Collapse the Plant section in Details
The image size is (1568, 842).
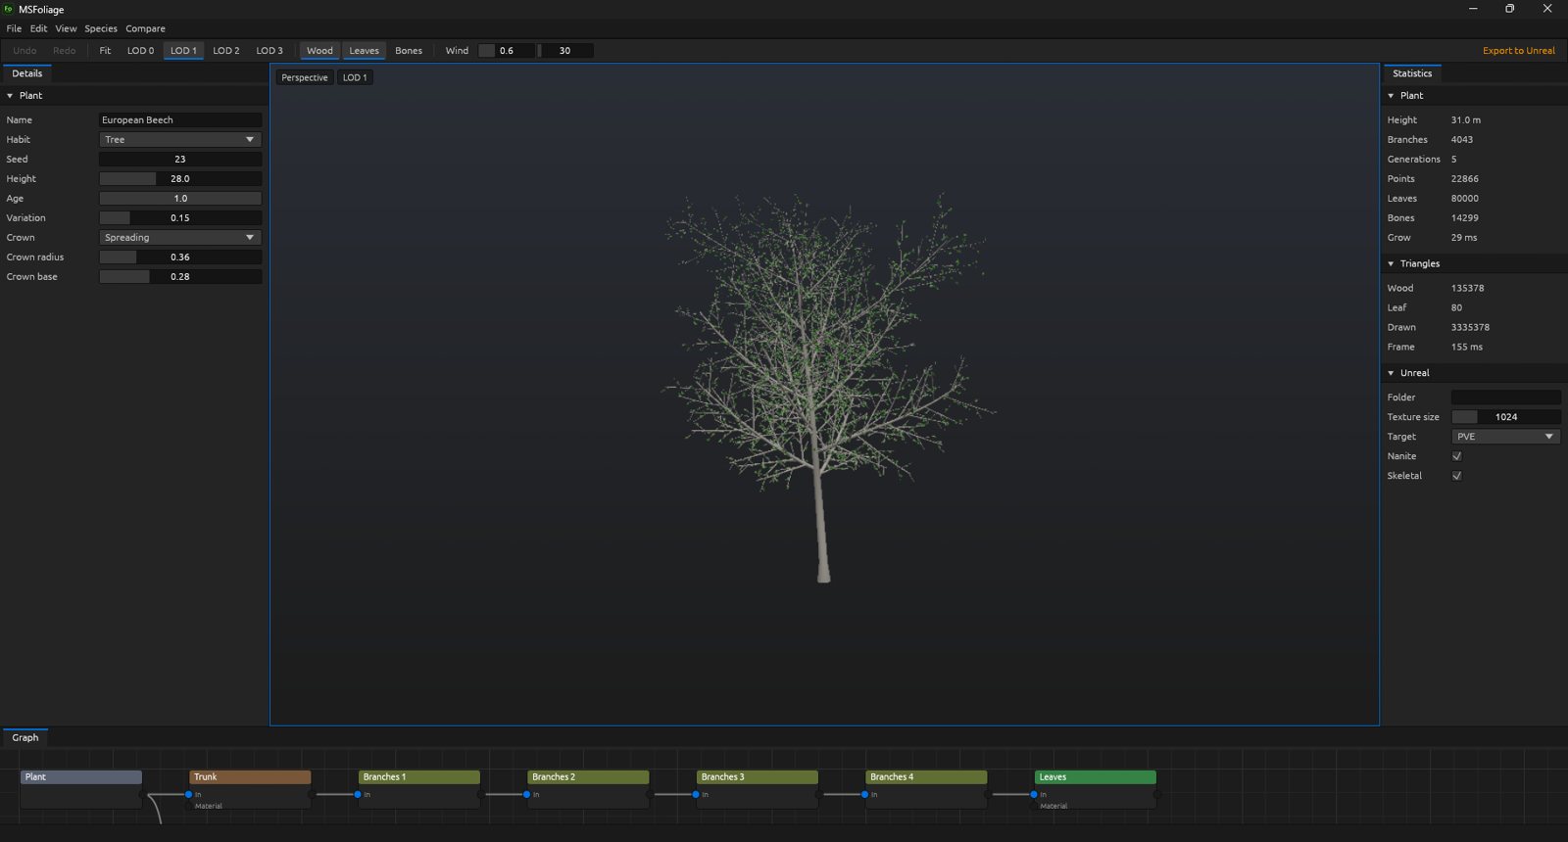(x=10, y=96)
